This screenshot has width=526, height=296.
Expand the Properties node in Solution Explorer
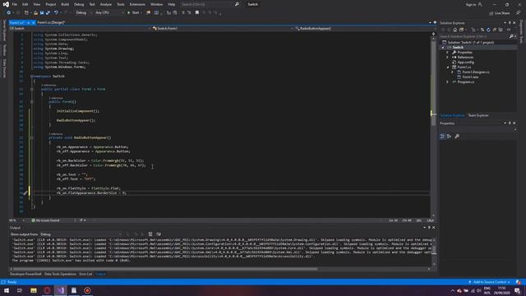(447, 53)
